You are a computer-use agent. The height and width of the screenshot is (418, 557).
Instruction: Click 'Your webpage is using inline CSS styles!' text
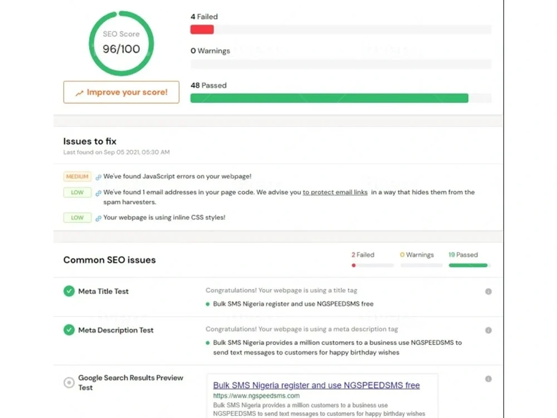[164, 217]
